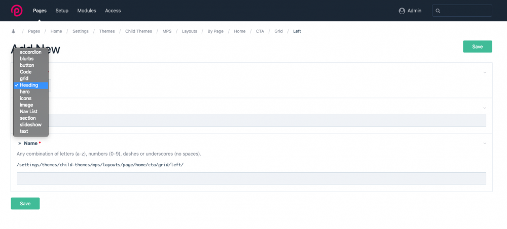Image resolution: width=507 pixels, height=229 pixels.
Task: Open By Page breadcrumb link
Action: [215, 31]
